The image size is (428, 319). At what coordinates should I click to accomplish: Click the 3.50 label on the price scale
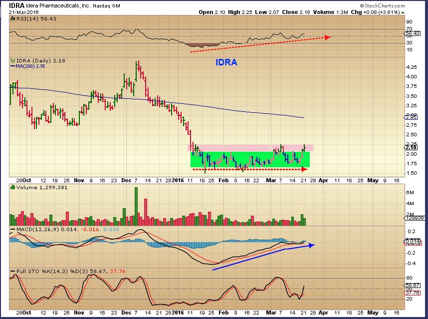[x=411, y=96]
